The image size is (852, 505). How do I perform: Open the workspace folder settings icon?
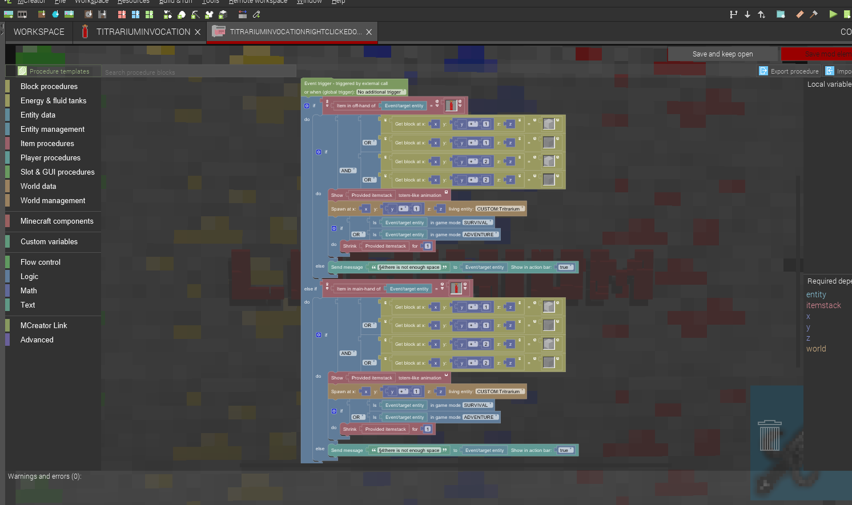click(x=781, y=14)
